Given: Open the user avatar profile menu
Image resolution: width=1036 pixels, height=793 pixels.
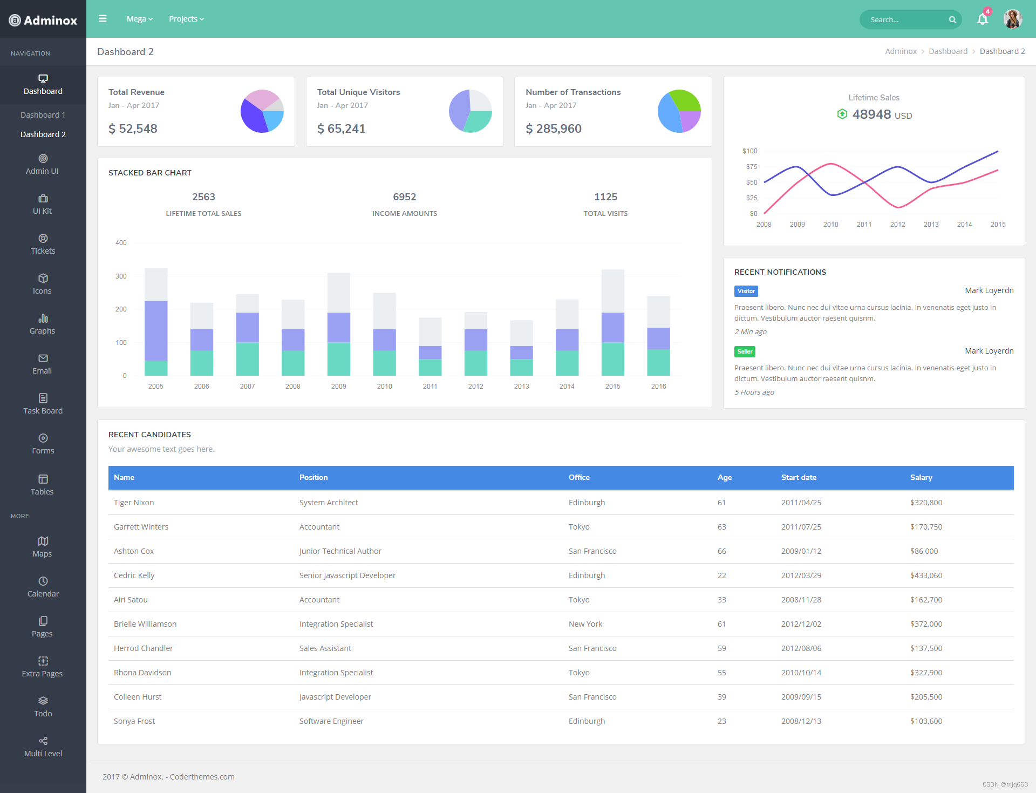Looking at the screenshot, I should click(1012, 19).
